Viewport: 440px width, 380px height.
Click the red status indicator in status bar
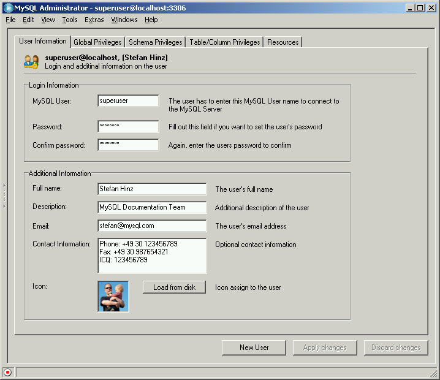[x=7, y=372]
